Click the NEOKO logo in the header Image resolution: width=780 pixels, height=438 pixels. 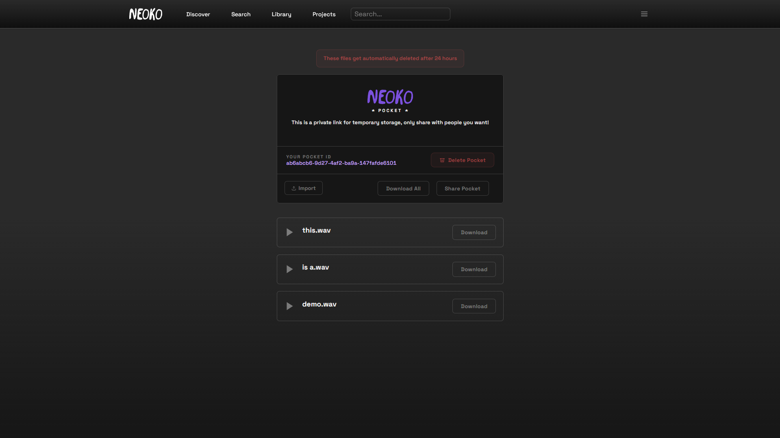(146, 14)
